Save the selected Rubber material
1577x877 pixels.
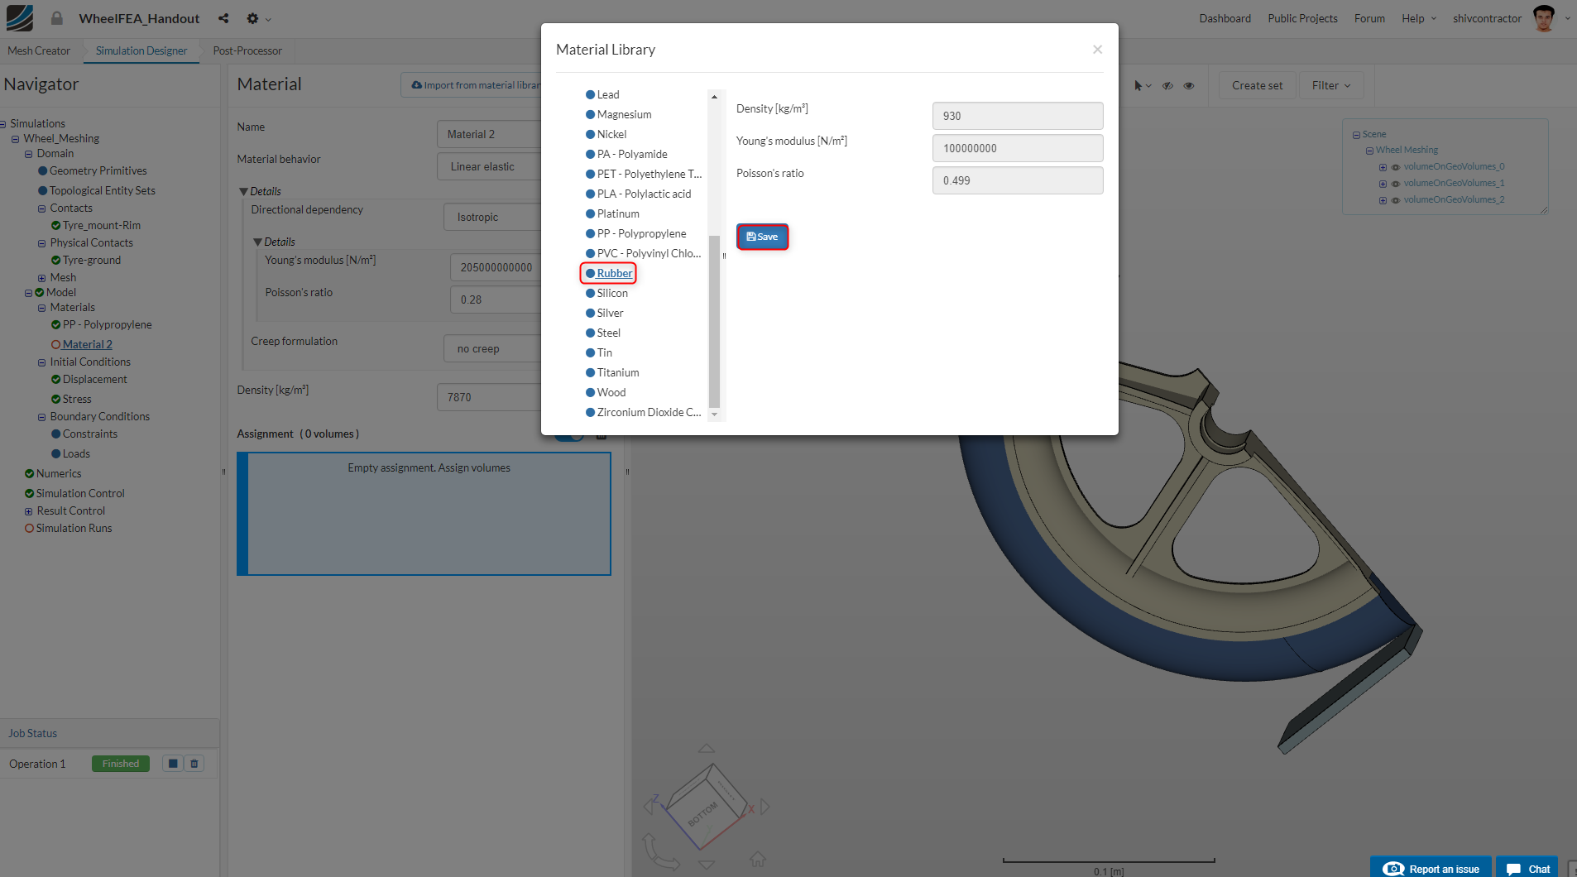click(762, 237)
